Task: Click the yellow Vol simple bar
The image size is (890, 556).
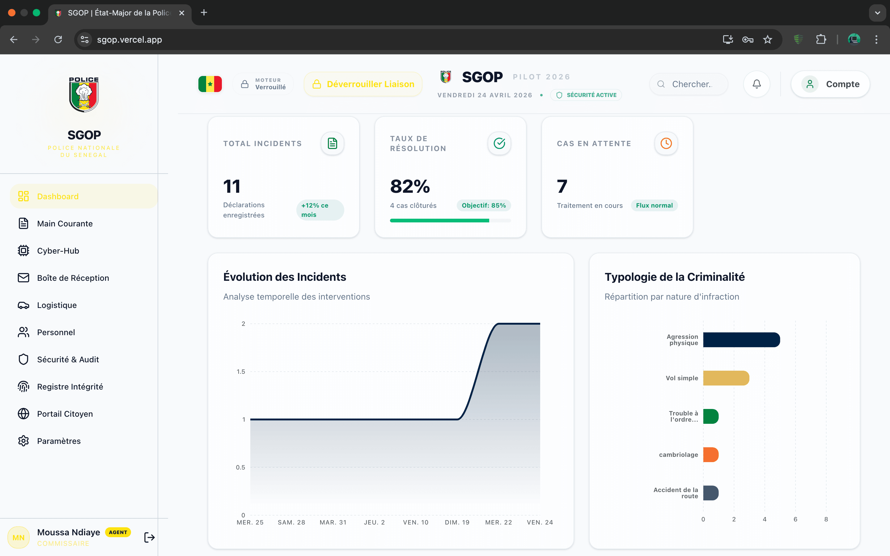Action: click(726, 378)
